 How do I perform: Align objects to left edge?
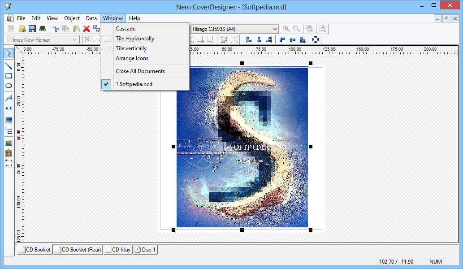pyautogui.click(x=249, y=39)
